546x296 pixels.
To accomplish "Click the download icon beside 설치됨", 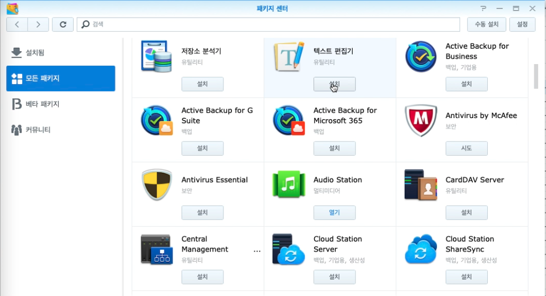I will pyautogui.click(x=16, y=52).
